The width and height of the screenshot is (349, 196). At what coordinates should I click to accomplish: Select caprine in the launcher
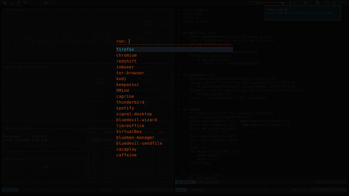pos(175,96)
